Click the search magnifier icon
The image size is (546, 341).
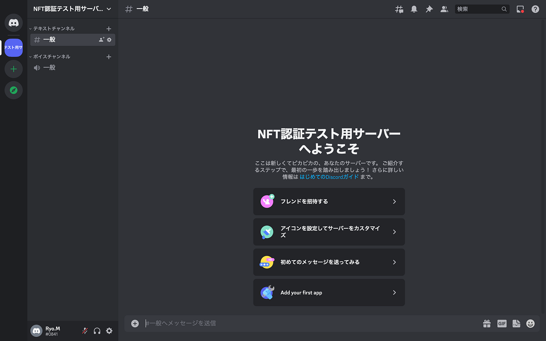[x=504, y=9]
